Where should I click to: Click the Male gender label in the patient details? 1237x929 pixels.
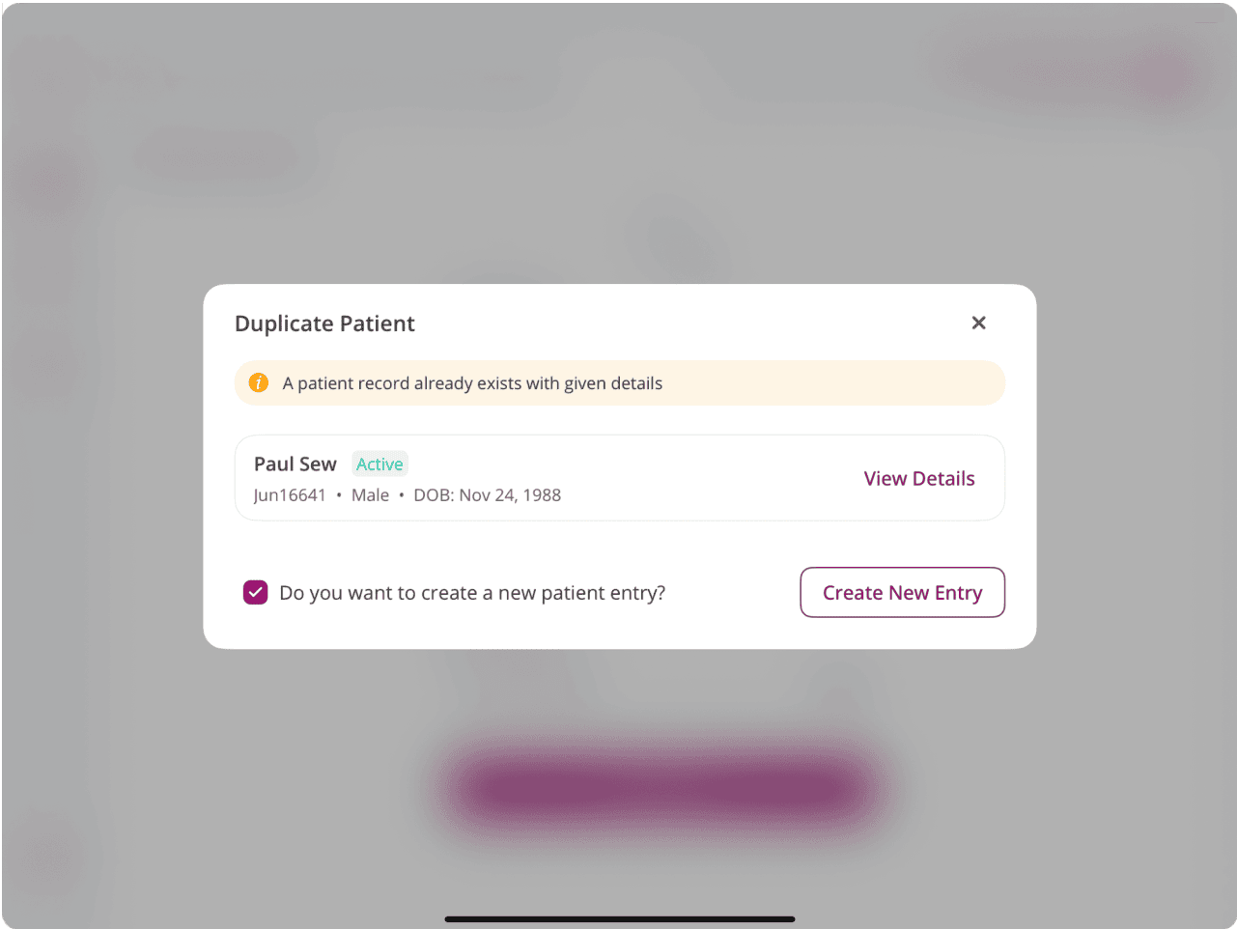(x=370, y=494)
